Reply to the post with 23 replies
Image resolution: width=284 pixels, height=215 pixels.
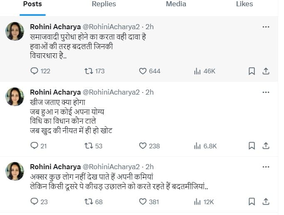click(35, 202)
